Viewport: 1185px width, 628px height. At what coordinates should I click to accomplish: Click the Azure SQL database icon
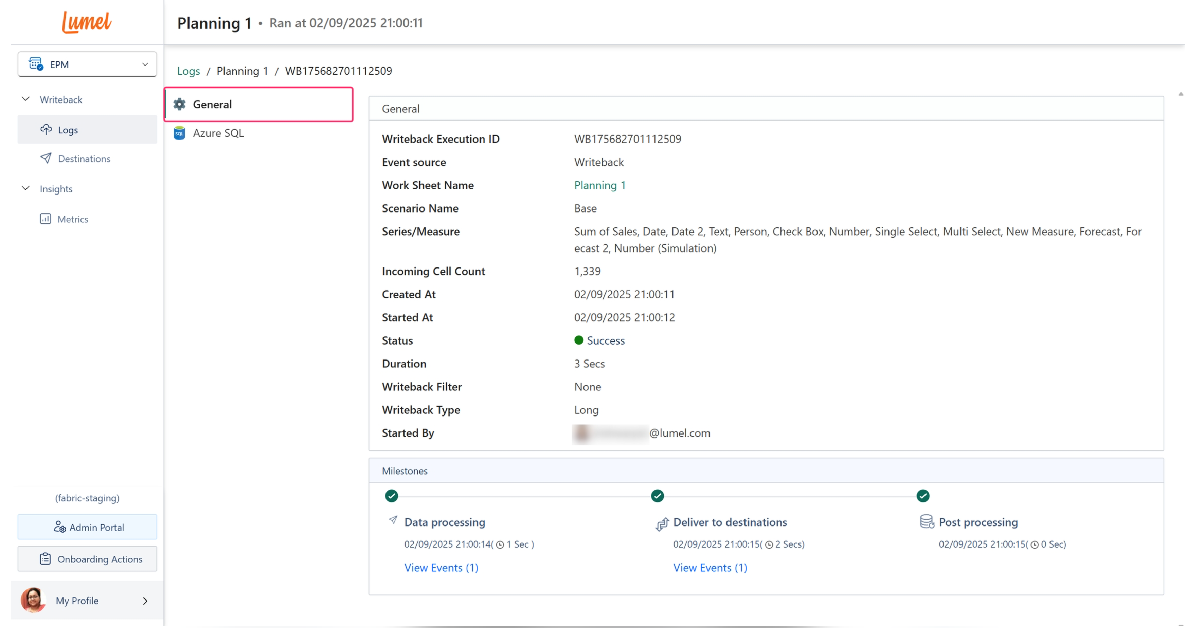[179, 133]
